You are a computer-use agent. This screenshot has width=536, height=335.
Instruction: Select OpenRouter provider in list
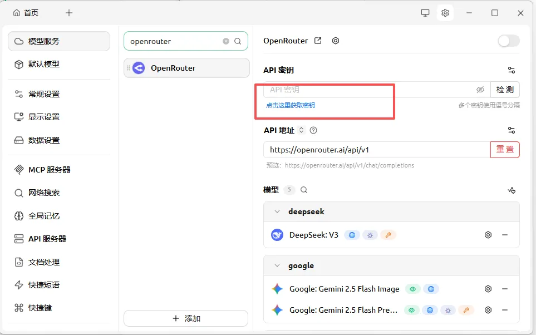tap(186, 68)
